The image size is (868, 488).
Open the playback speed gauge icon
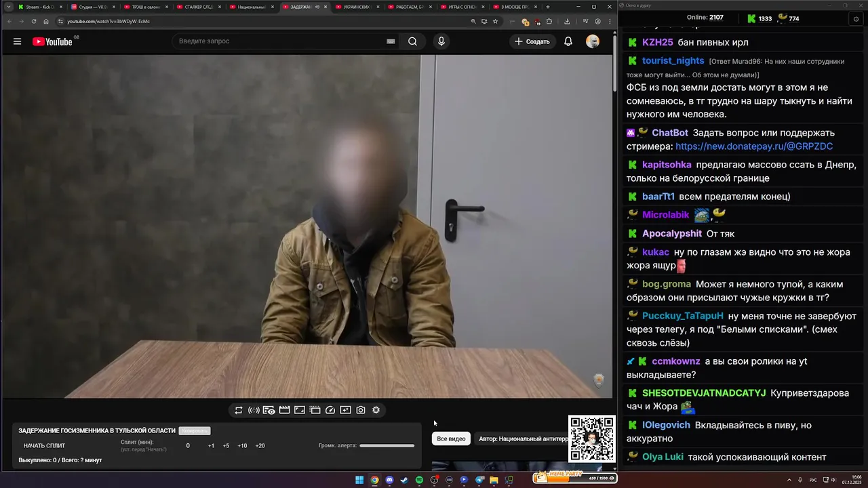coord(330,410)
